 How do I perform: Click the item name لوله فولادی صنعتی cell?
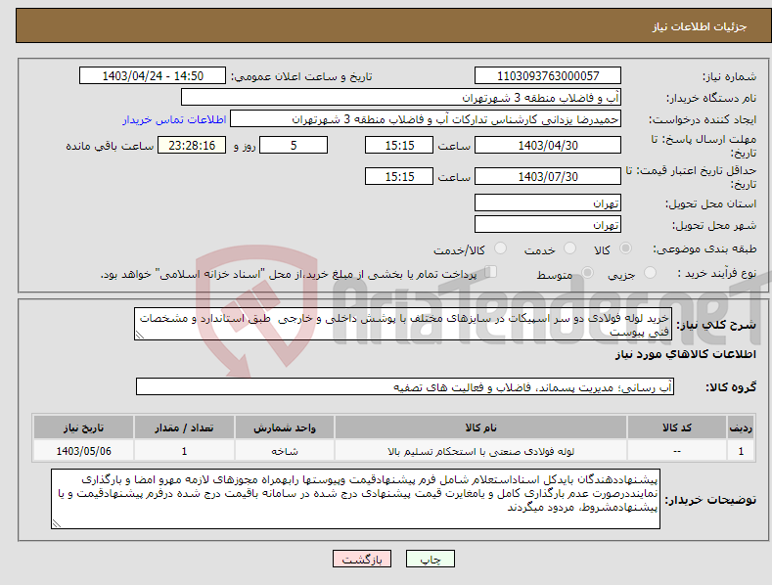[x=480, y=451]
